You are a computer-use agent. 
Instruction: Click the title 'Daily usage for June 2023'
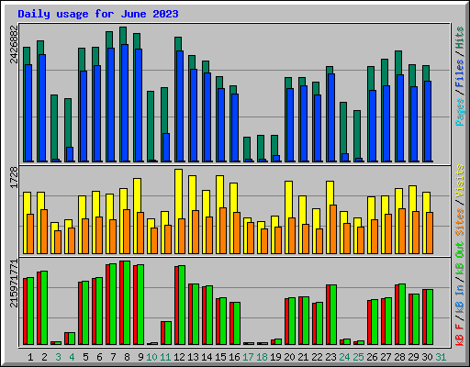tap(98, 14)
